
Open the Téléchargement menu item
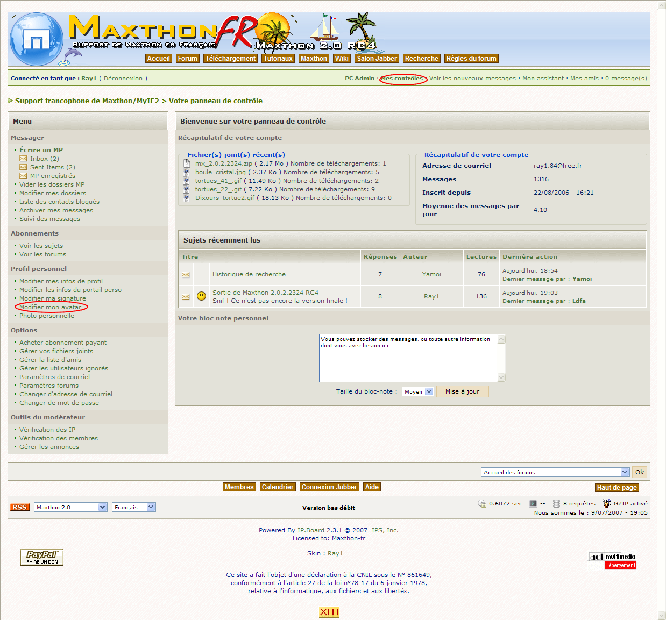[x=231, y=59]
